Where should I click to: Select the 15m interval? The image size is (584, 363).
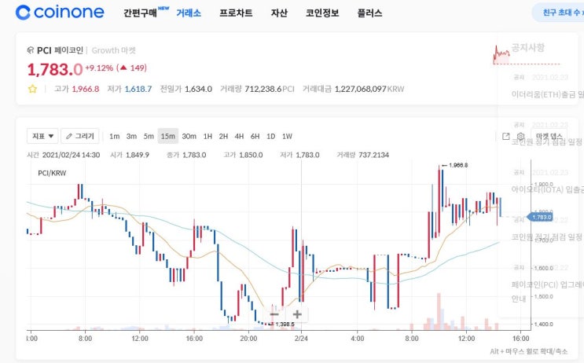(168, 136)
